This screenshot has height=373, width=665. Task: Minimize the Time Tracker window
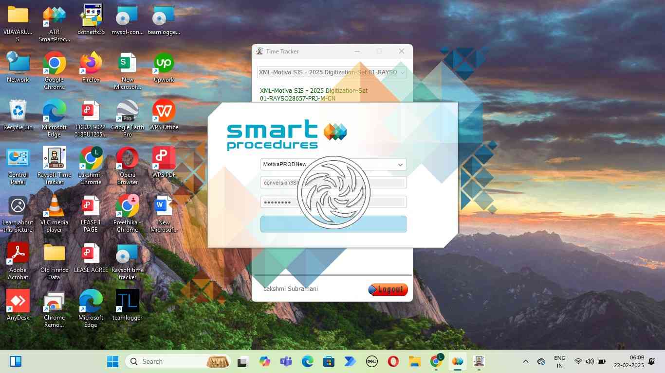tap(357, 51)
